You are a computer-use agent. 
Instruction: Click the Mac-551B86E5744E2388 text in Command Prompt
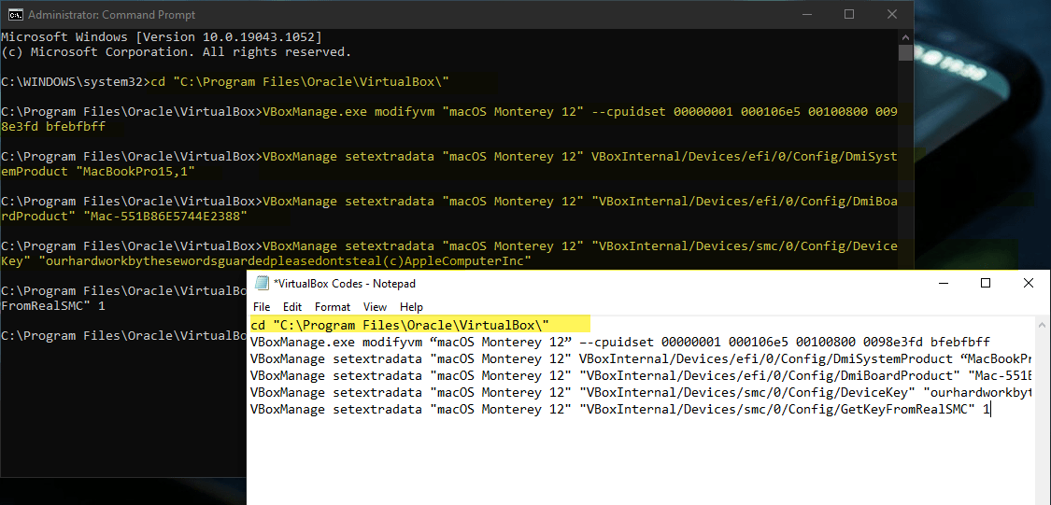[164, 217]
